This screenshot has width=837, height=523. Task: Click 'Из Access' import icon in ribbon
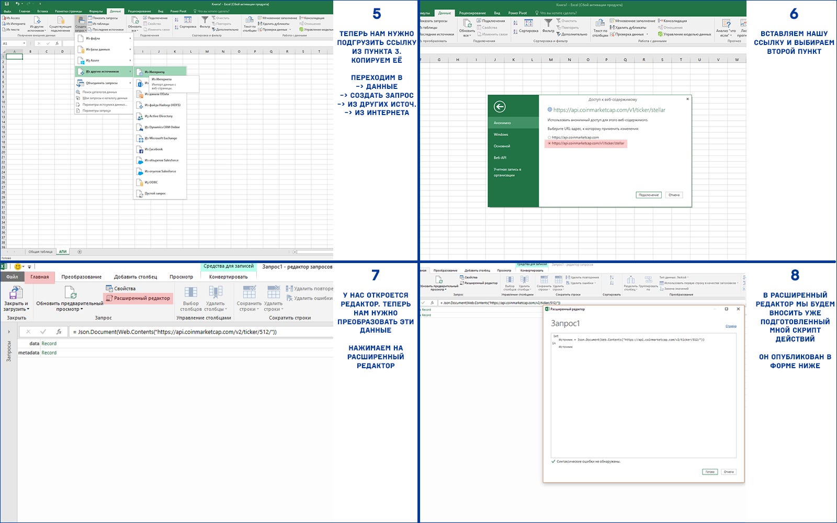click(11, 18)
